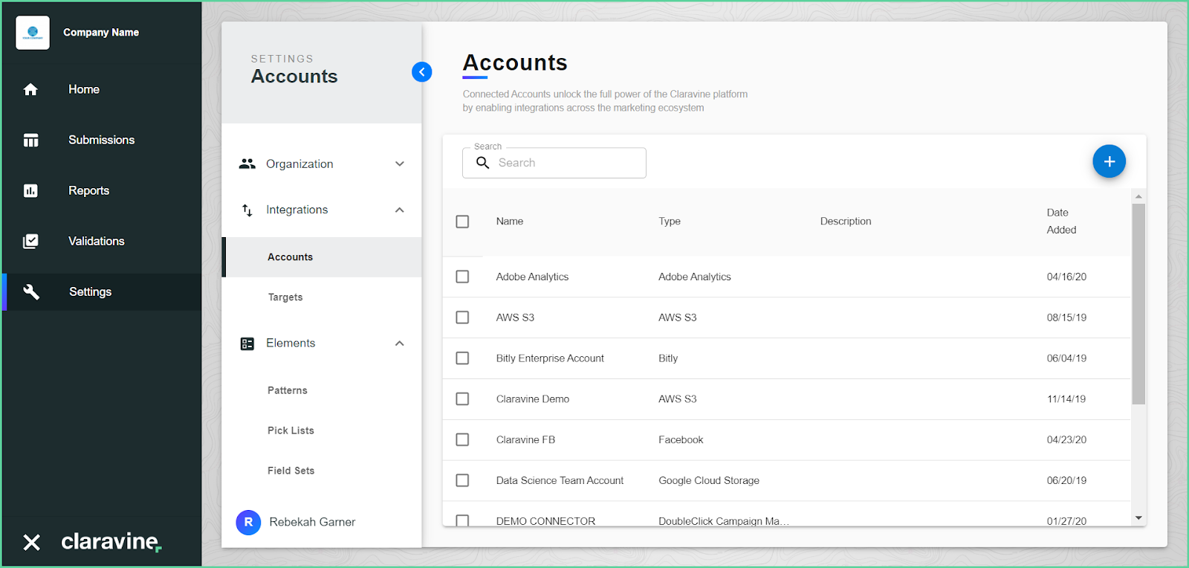The height and width of the screenshot is (568, 1189).
Task: Tick the Bitly Enterprise Account checkbox
Action: click(x=462, y=358)
